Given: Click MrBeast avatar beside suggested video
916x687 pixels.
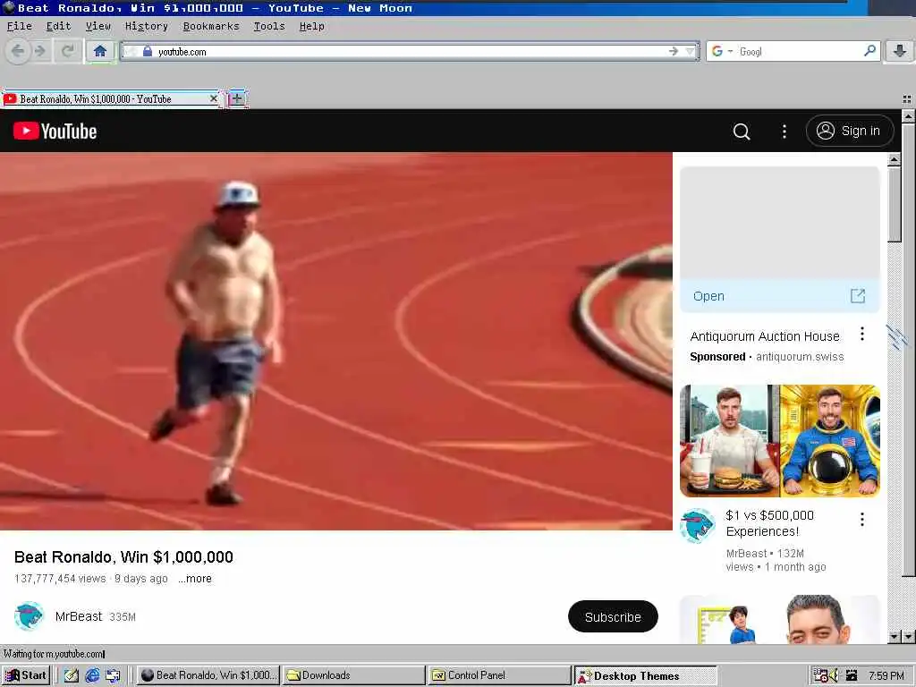Looking at the screenshot, I should [x=698, y=525].
